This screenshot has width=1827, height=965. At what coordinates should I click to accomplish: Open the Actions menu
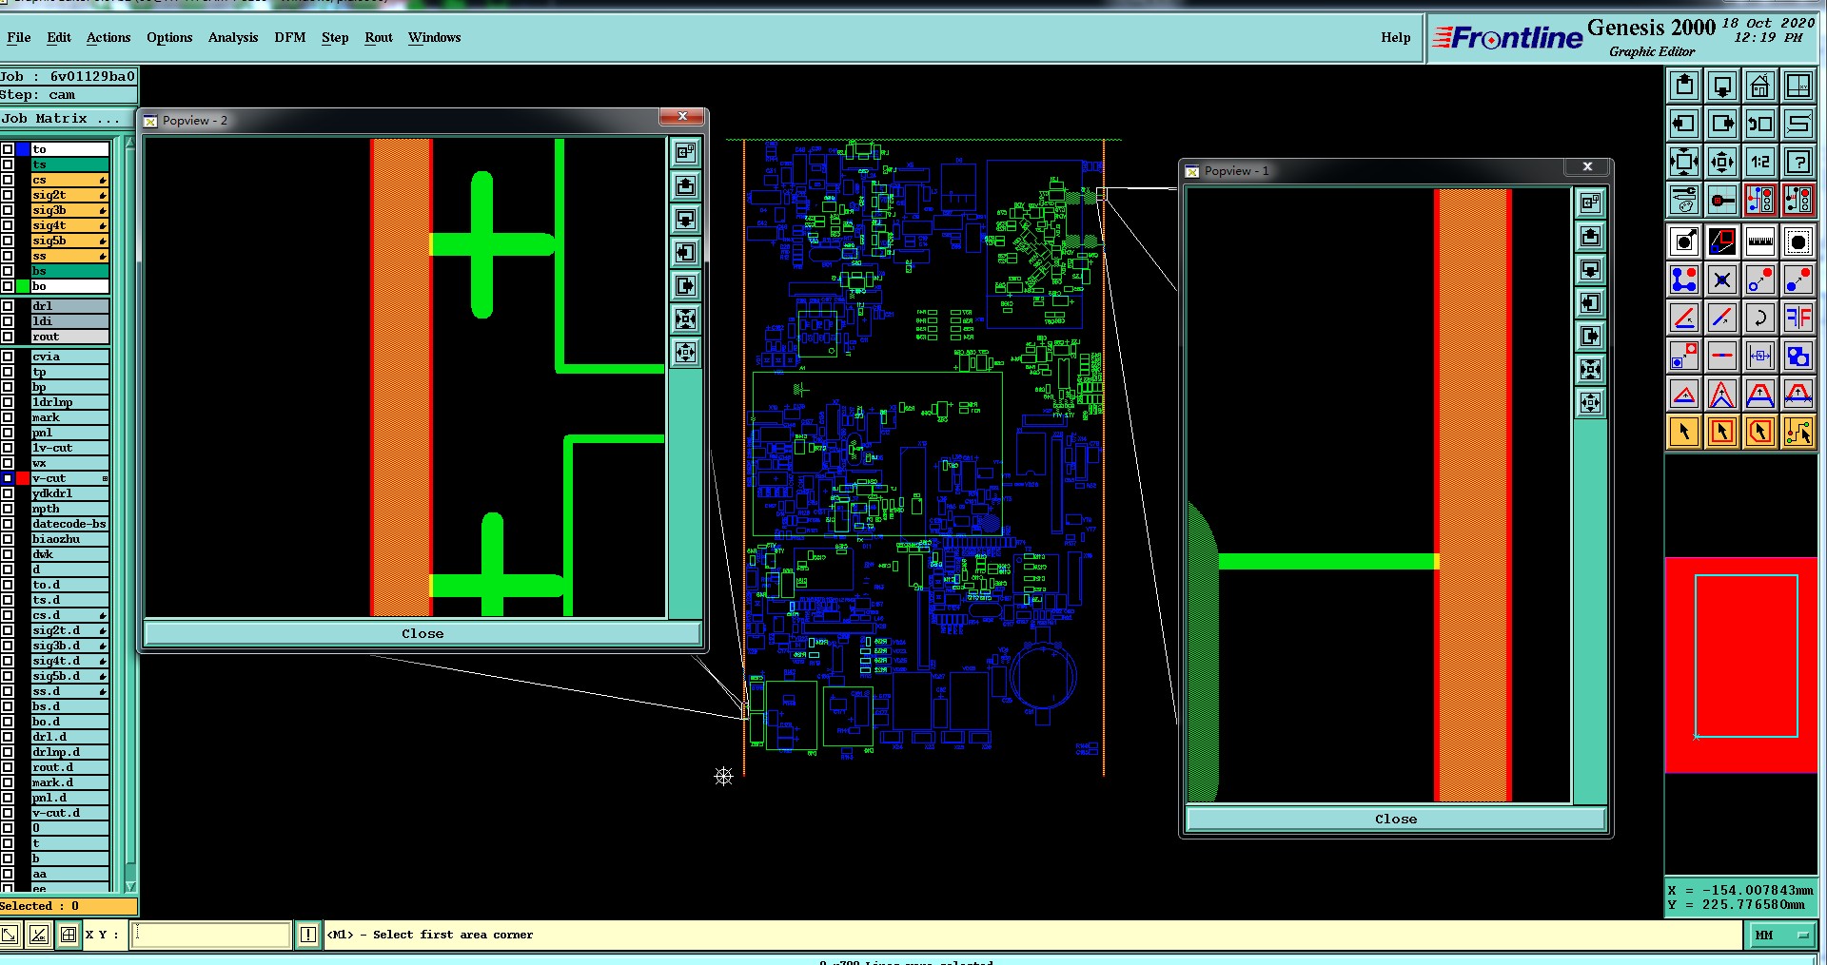(108, 37)
